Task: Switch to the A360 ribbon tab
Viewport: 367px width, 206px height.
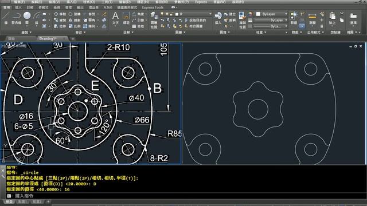Action: tap(108, 7)
